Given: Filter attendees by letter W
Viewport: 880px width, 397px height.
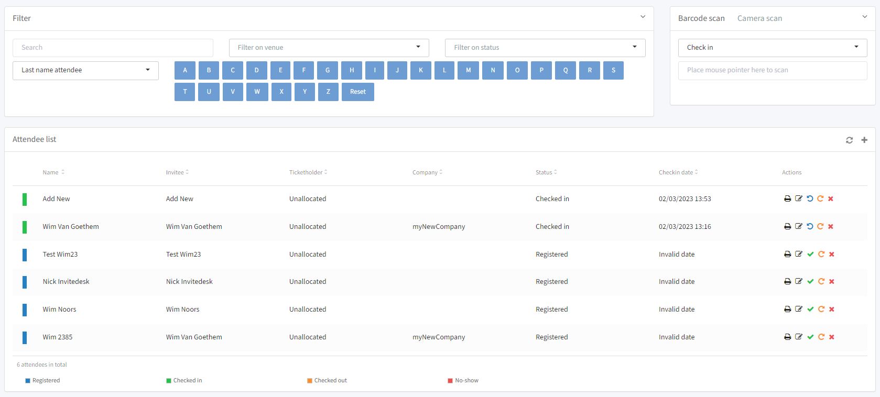Looking at the screenshot, I should 257,92.
